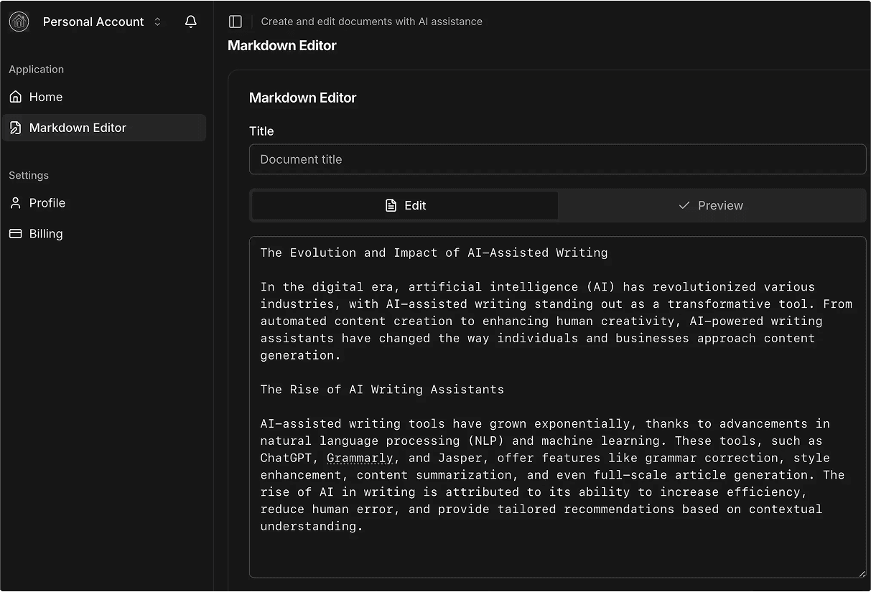Click the Document title input field
The image size is (871, 592).
557,159
